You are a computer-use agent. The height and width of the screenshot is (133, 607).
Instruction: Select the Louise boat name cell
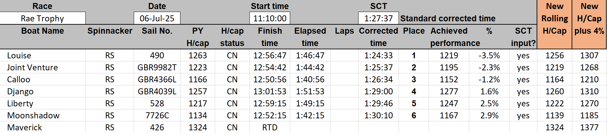point(43,55)
